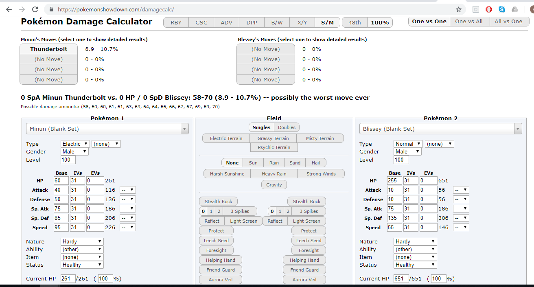Image resolution: width=534 pixels, height=287 pixels.
Task: Enable Psychic Terrain
Action: point(274,147)
